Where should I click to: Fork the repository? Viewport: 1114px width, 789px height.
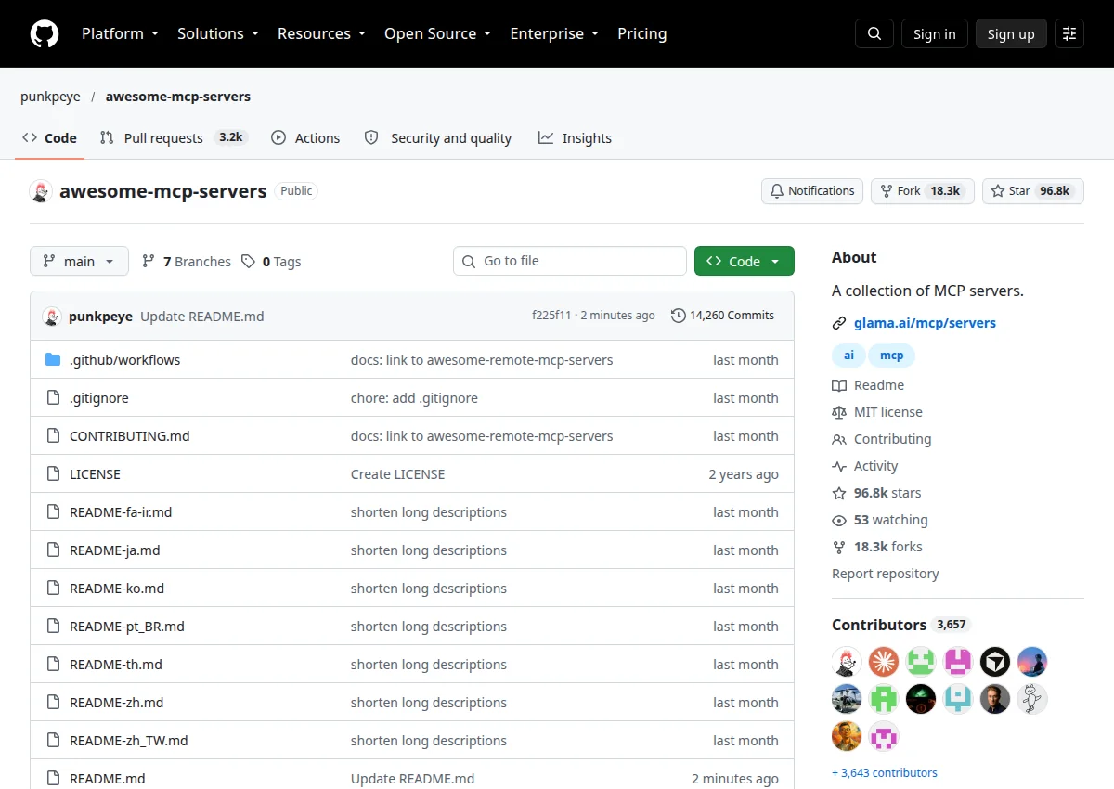pos(923,191)
